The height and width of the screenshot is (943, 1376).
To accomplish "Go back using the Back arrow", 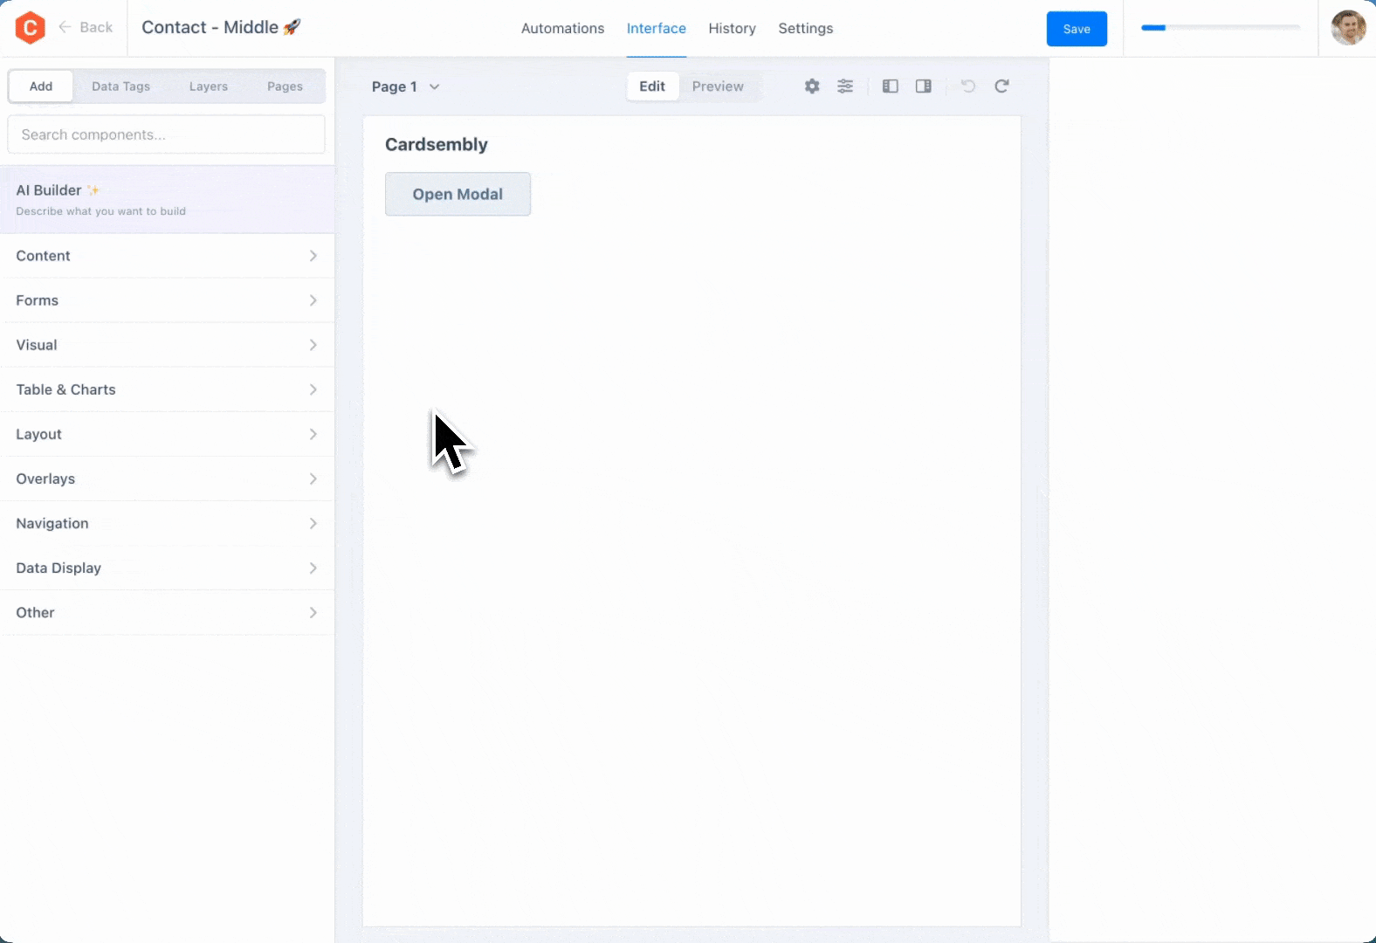I will tap(86, 27).
